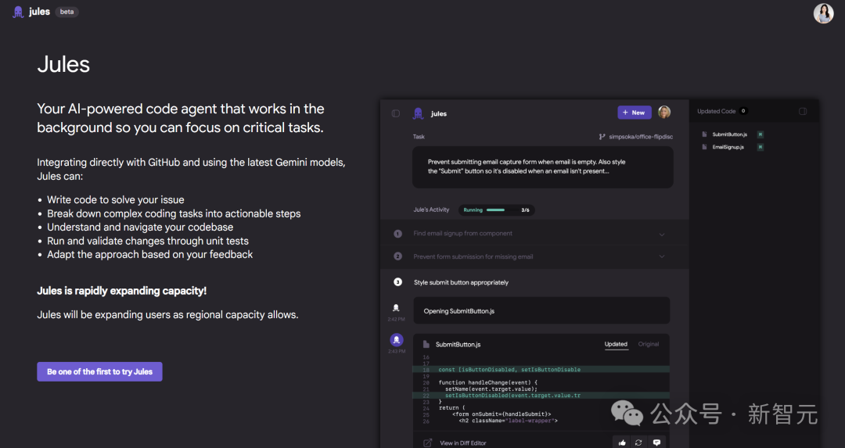Click the file icon next to EmailSignup.js
Viewport: 845px width, 448px height.
coord(704,147)
